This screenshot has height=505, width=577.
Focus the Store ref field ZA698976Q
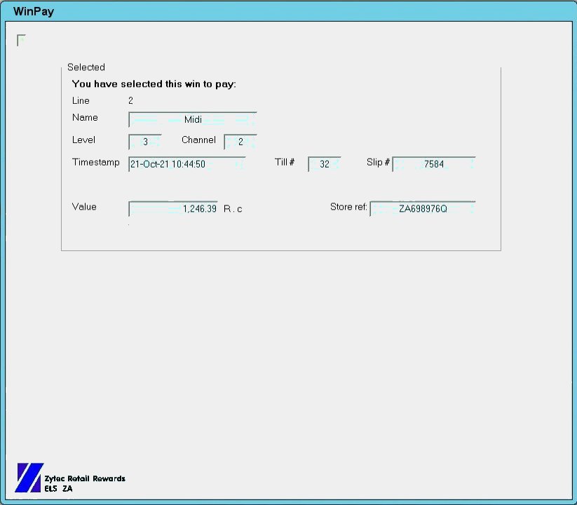click(423, 209)
